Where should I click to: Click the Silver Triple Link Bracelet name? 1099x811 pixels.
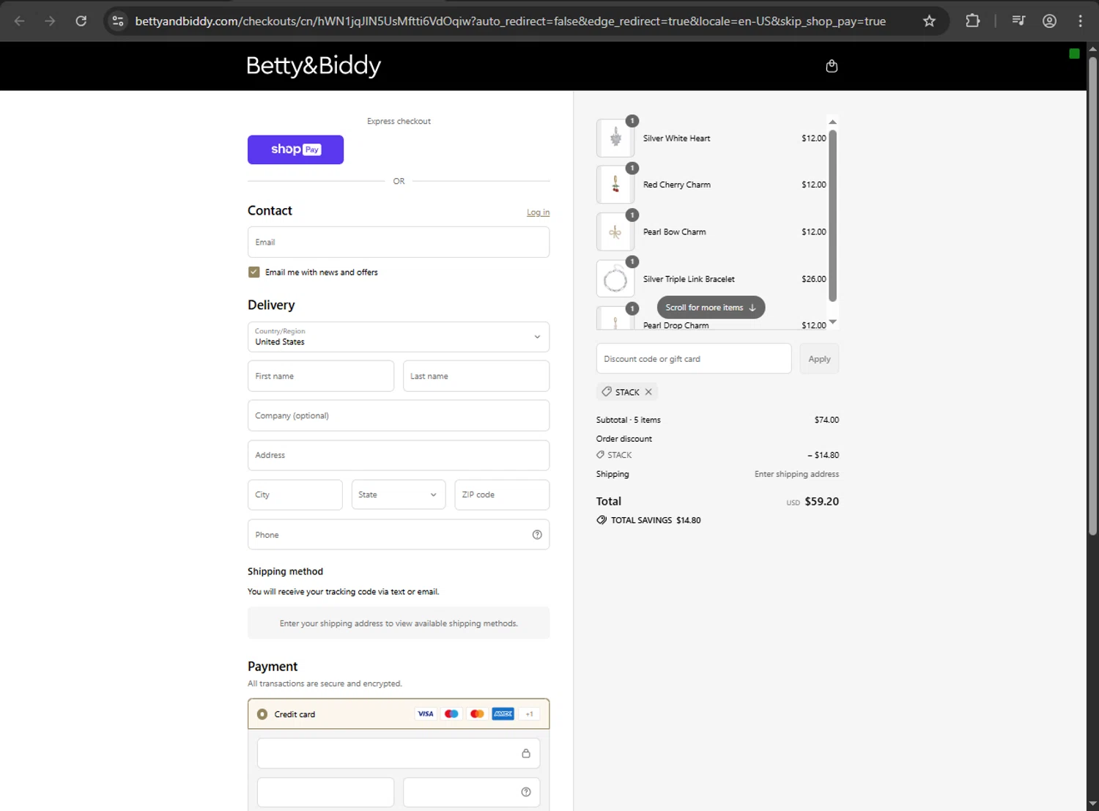[689, 279]
